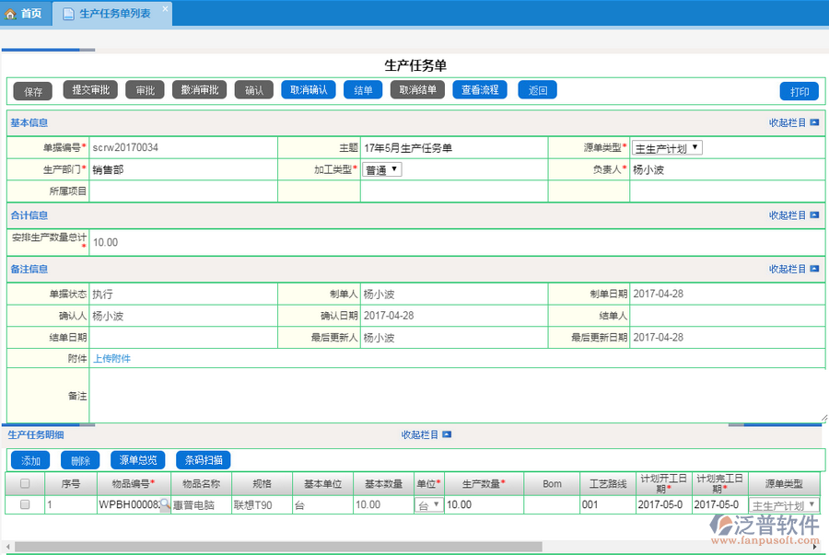Tick the select-all checkbox in table header
829x555 pixels.
25,484
